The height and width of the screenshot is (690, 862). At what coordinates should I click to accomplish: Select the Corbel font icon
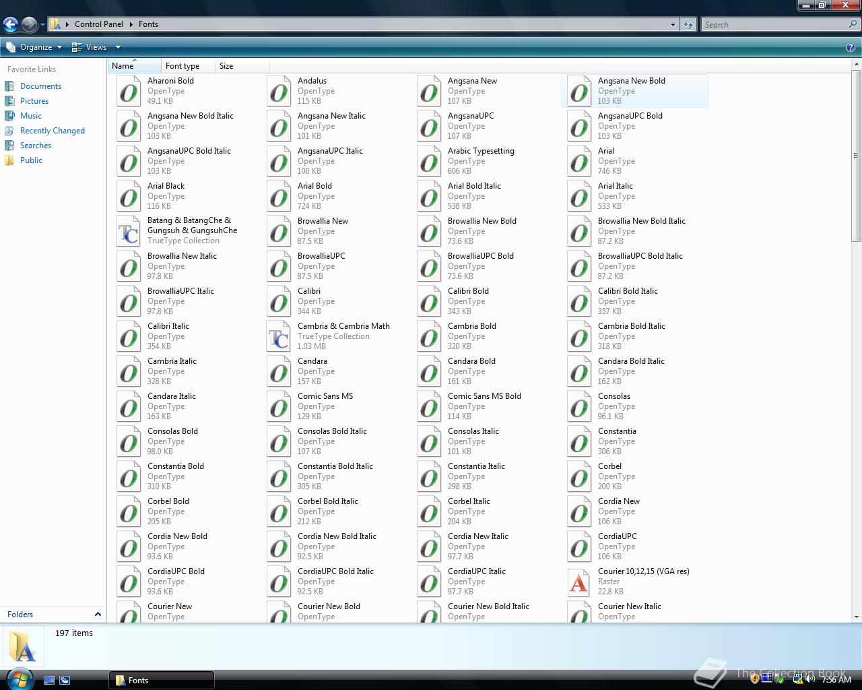[579, 476]
